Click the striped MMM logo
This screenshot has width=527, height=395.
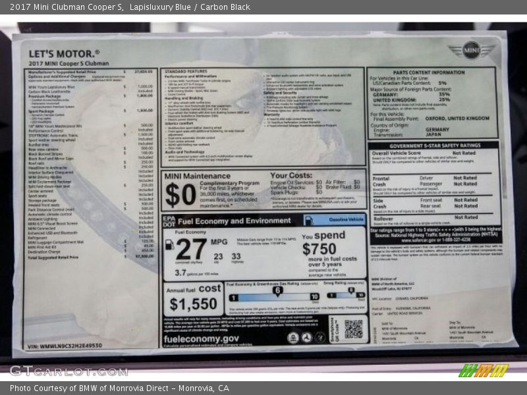click(x=484, y=371)
